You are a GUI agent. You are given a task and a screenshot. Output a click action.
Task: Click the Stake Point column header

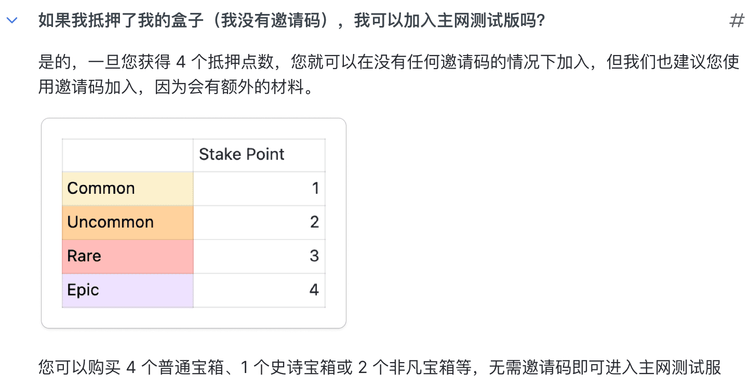pos(242,154)
